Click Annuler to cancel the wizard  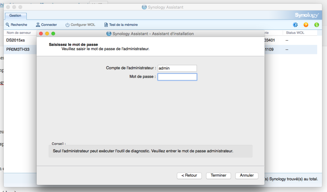coord(247,175)
